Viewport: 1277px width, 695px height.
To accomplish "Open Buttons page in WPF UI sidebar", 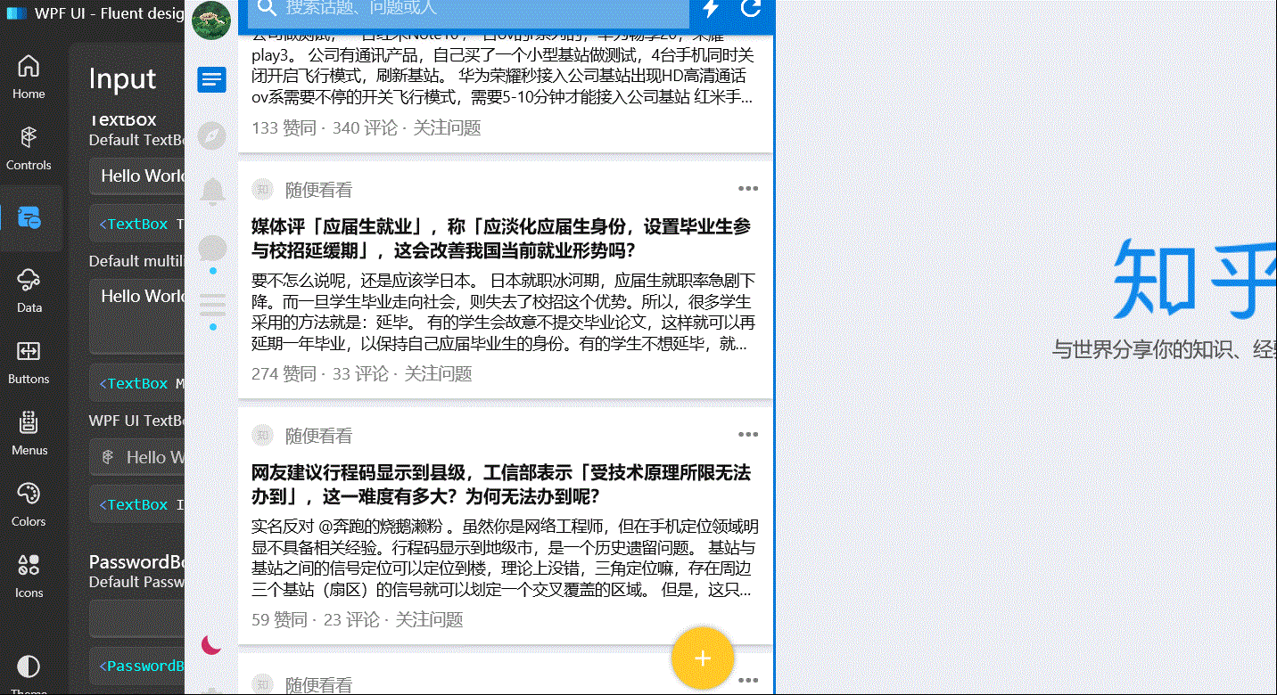I will pyautogui.click(x=29, y=361).
